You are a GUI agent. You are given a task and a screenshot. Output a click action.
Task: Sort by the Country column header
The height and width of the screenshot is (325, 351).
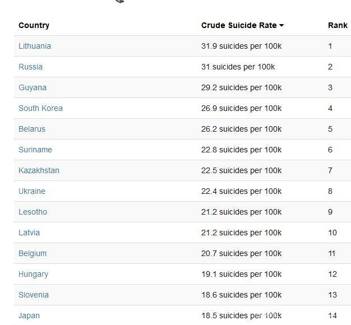pyautogui.click(x=34, y=25)
